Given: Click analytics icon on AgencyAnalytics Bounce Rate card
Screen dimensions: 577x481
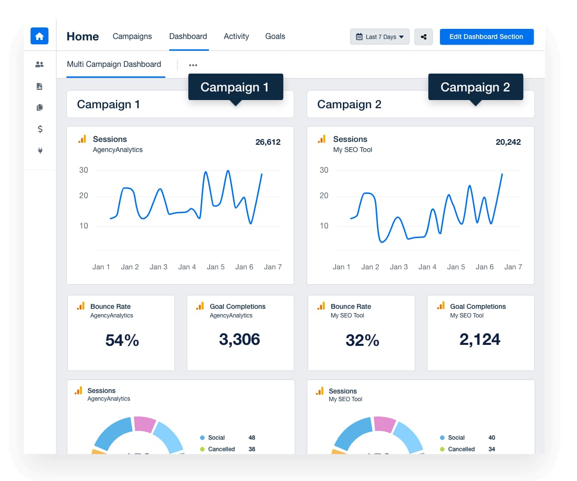Looking at the screenshot, I should click(81, 306).
